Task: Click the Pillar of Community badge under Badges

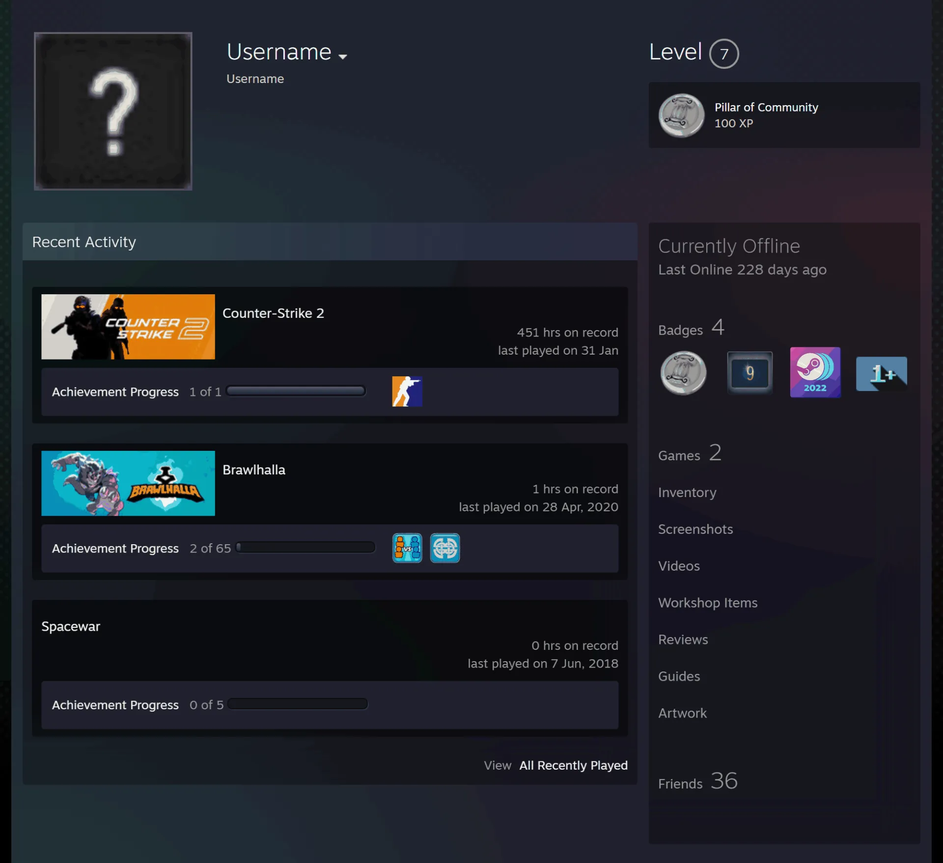Action: pos(683,373)
